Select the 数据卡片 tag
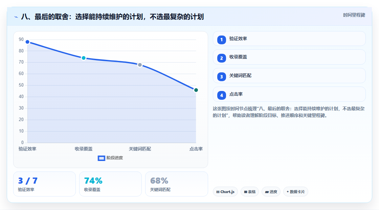The height and width of the screenshot is (210, 379). (x=296, y=192)
